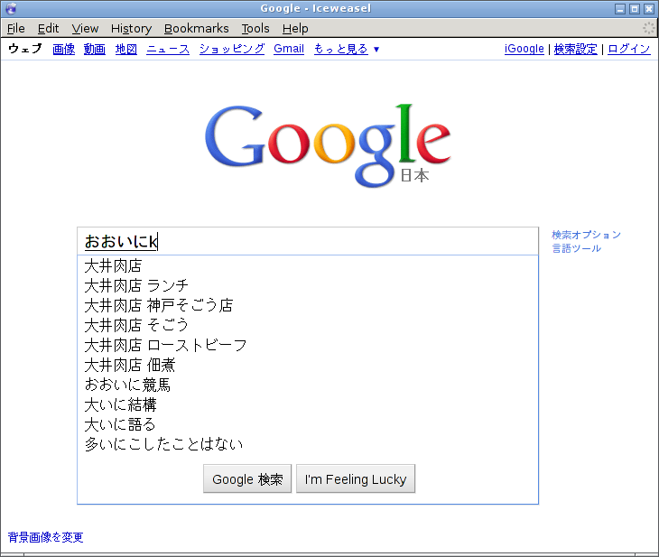The width and height of the screenshot is (659, 557).
Task: Click the 動画 (Videos) link
Action: [x=95, y=49]
